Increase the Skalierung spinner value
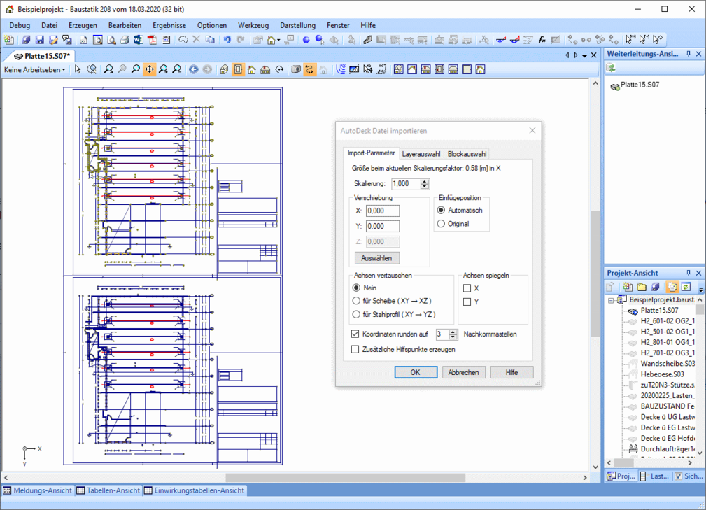The image size is (706, 510). 425,181
